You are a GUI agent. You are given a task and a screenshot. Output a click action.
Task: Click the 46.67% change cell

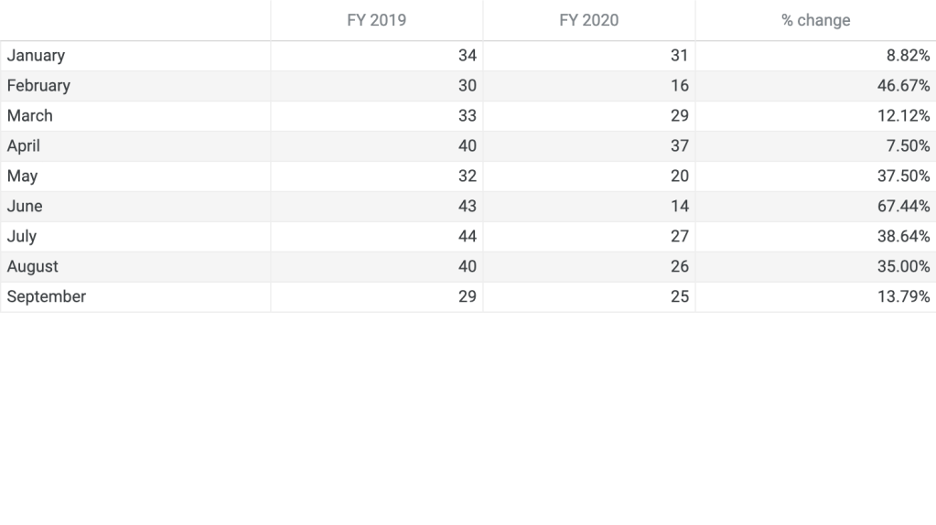(x=903, y=86)
